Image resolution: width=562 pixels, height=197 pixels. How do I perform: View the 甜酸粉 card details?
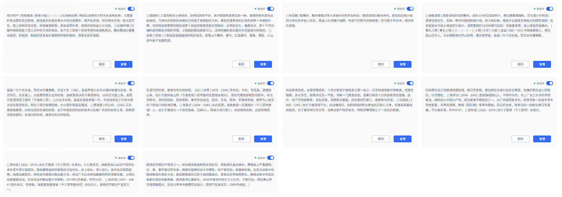coord(263,64)
